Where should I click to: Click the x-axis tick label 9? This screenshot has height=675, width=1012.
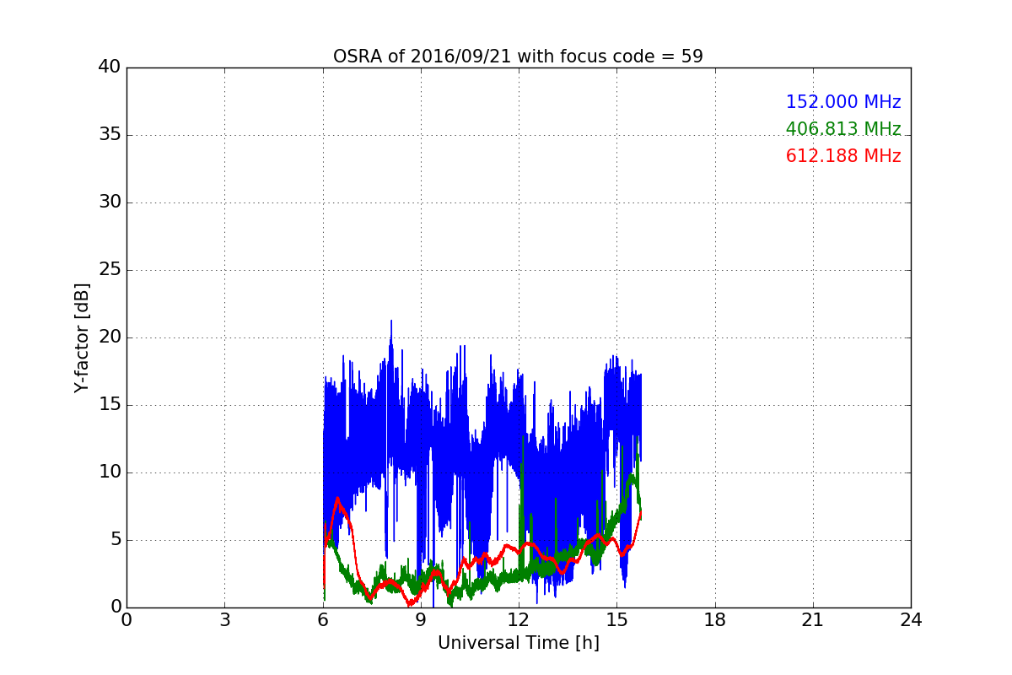point(421,620)
